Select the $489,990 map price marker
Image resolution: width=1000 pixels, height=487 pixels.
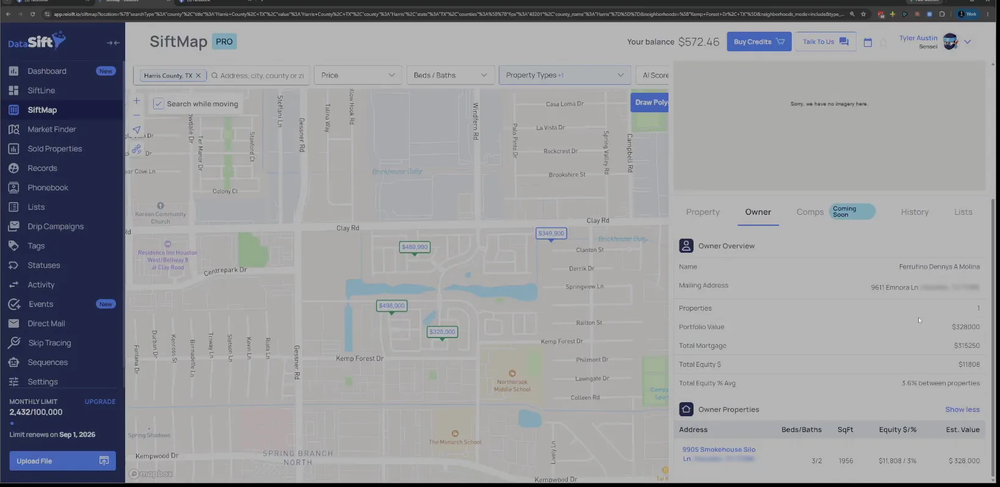click(415, 247)
